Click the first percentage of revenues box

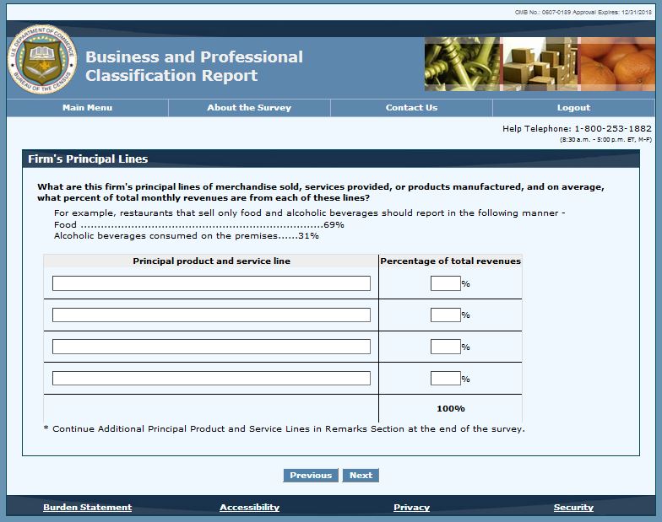pyautogui.click(x=445, y=283)
